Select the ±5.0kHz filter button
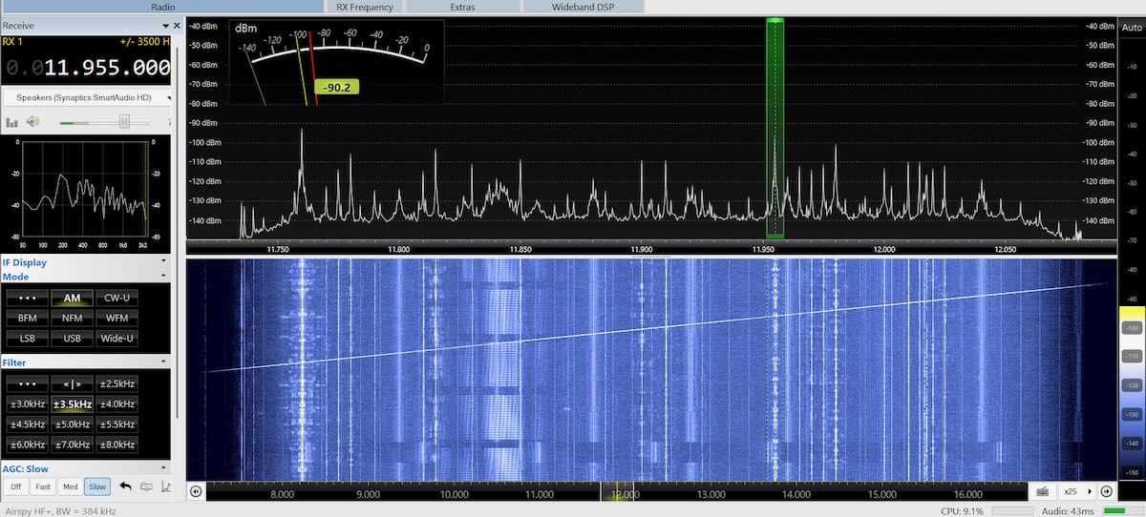The image size is (1146, 517). point(72,424)
